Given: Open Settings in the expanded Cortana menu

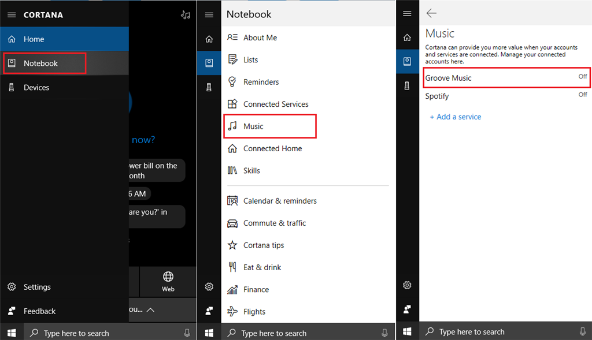Looking at the screenshot, I should click(64, 287).
